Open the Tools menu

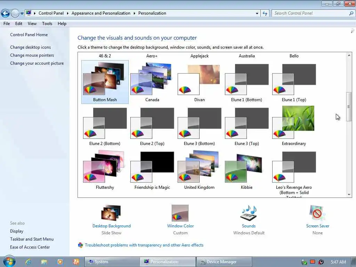[47, 24]
